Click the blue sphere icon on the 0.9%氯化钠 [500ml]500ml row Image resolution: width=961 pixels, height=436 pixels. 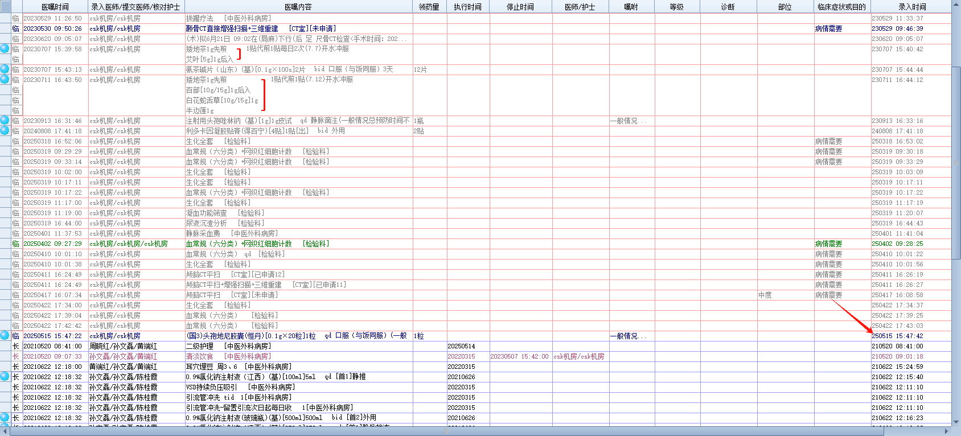point(5,418)
